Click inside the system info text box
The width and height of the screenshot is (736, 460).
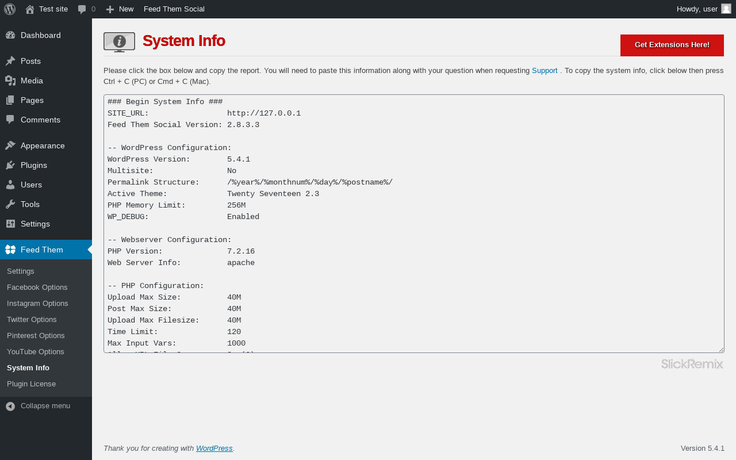click(x=414, y=224)
